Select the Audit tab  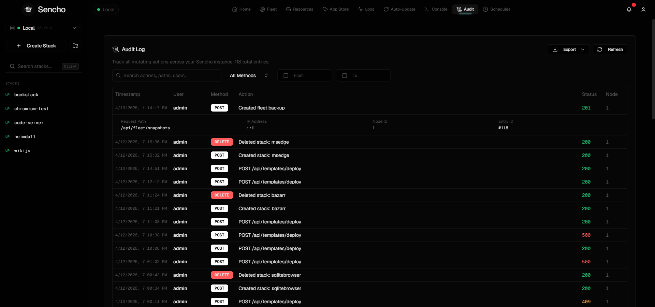pos(465,9)
